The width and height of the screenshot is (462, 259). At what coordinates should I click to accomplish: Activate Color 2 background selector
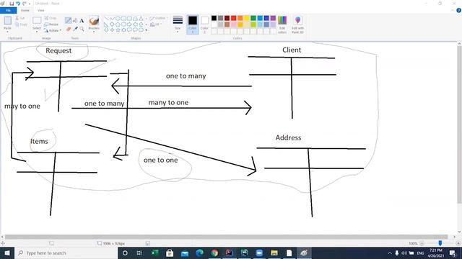click(x=204, y=24)
